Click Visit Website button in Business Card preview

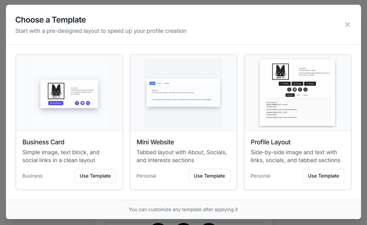pyautogui.click(x=56, y=103)
